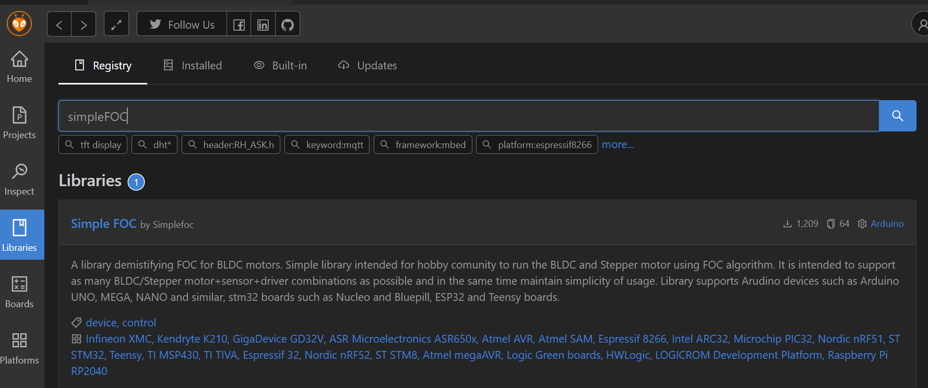Open the Espressif 32 platform link
The width and height of the screenshot is (928, 388).
(271, 355)
